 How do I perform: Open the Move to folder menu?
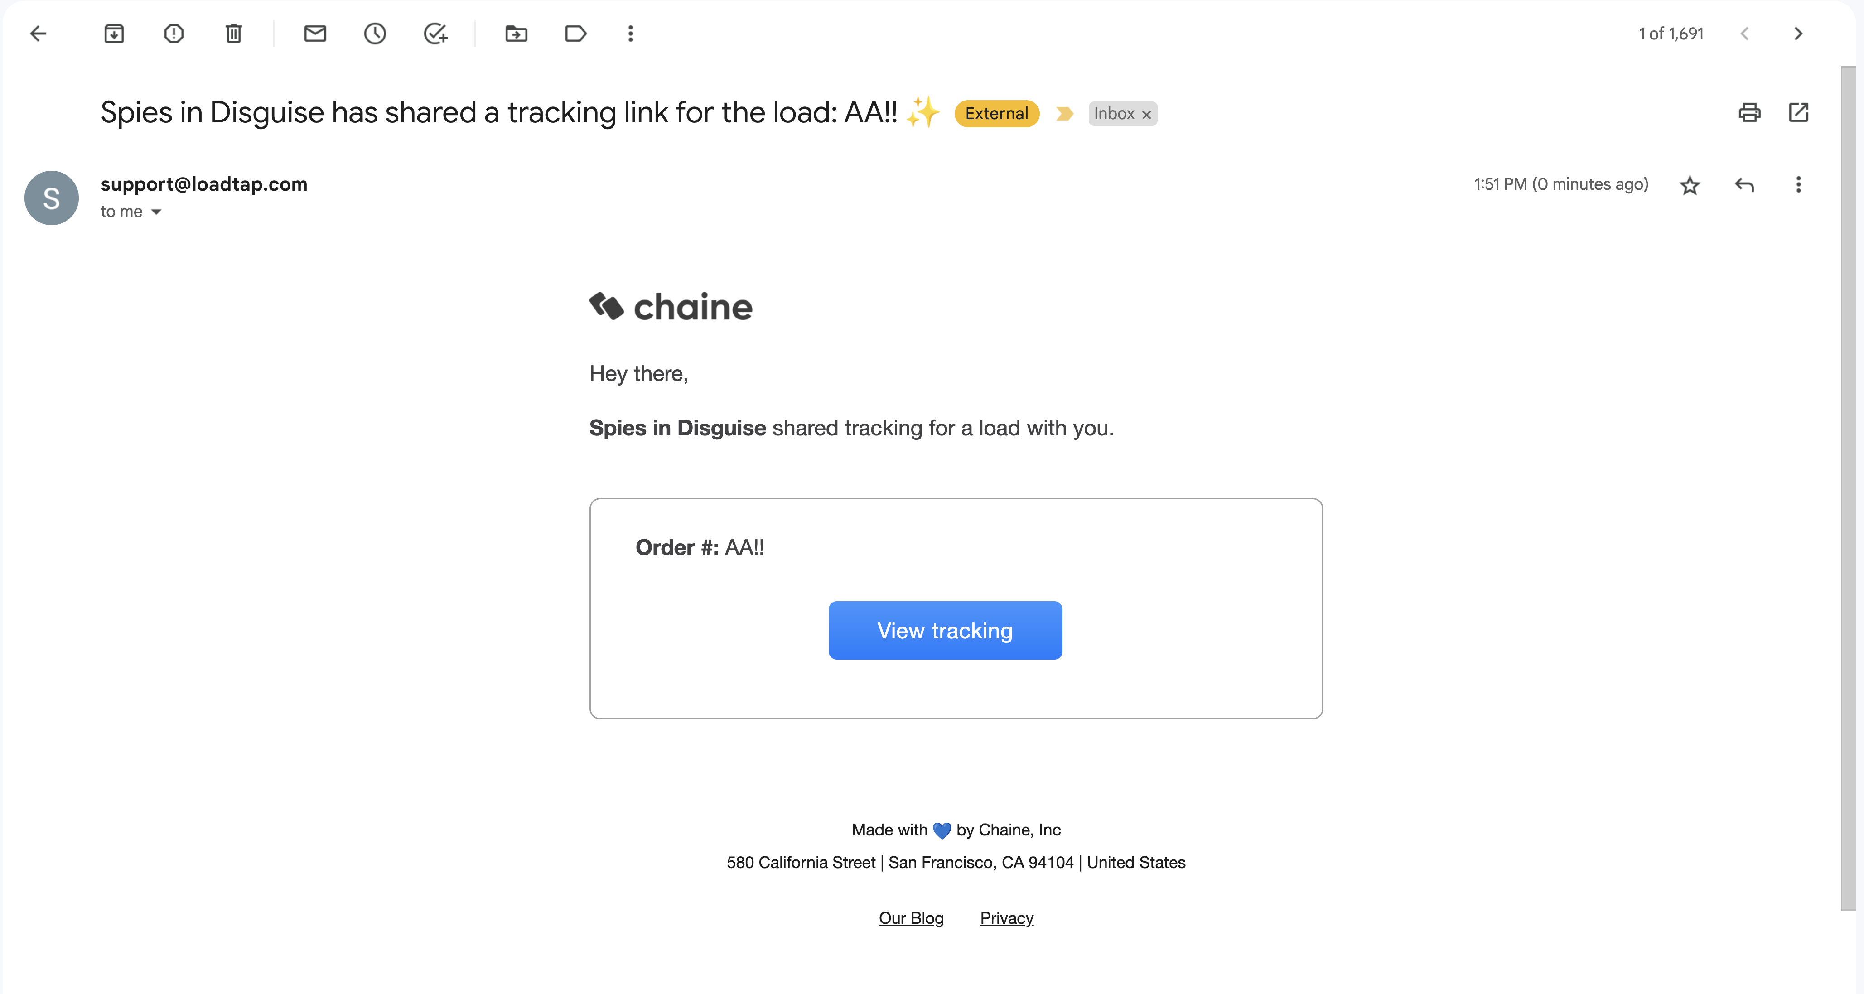point(516,33)
